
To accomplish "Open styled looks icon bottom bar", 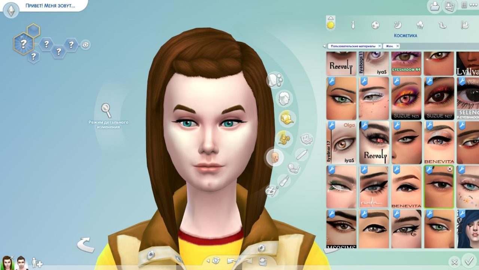I will (263, 261).
